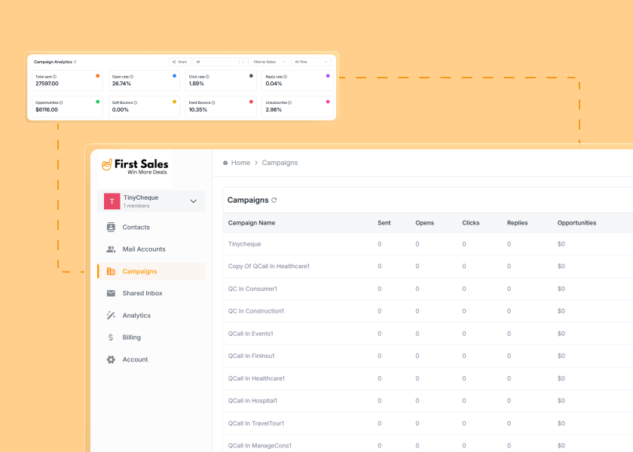The image size is (633, 452).
Task: Open the Shared Inbox envelope icon
Action: 111,293
